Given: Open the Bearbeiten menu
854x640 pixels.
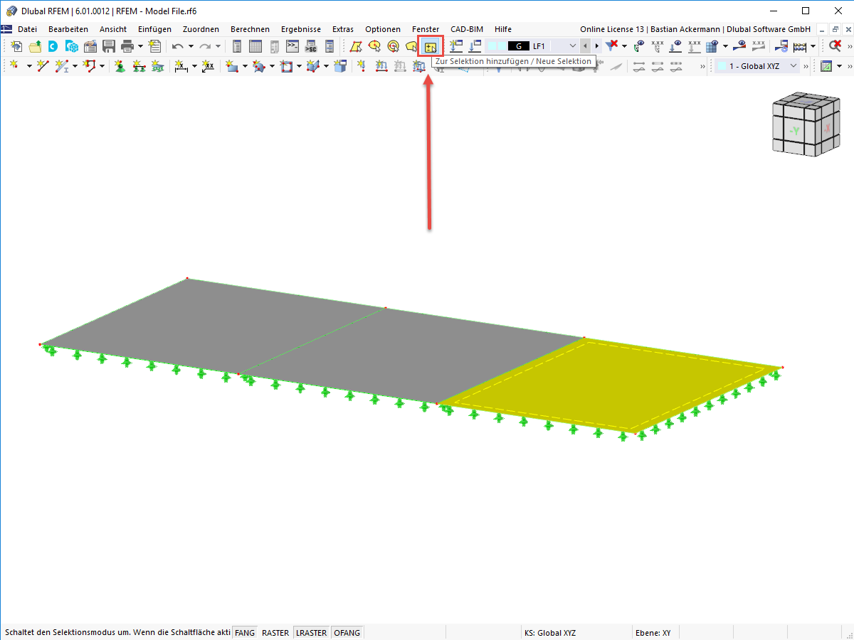Looking at the screenshot, I should pos(68,29).
